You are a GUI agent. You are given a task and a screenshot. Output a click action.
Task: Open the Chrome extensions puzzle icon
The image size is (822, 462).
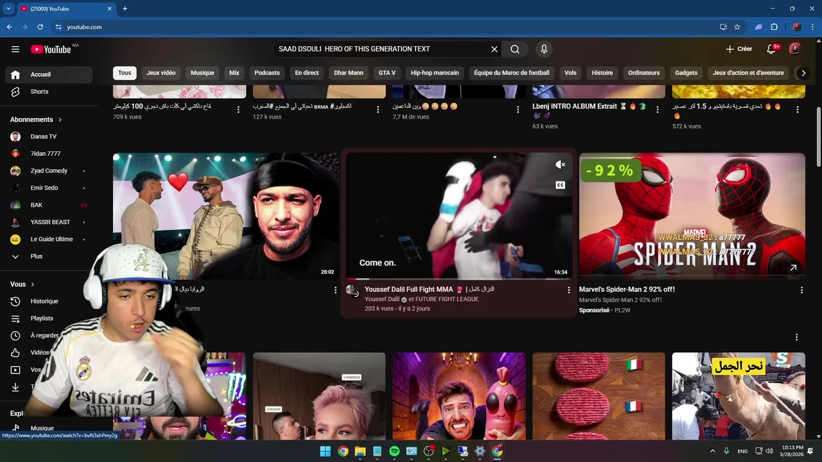pos(774,27)
